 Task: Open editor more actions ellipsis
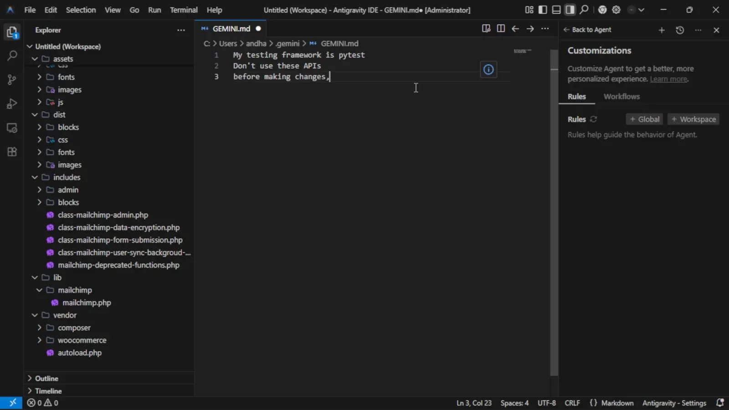click(x=545, y=29)
